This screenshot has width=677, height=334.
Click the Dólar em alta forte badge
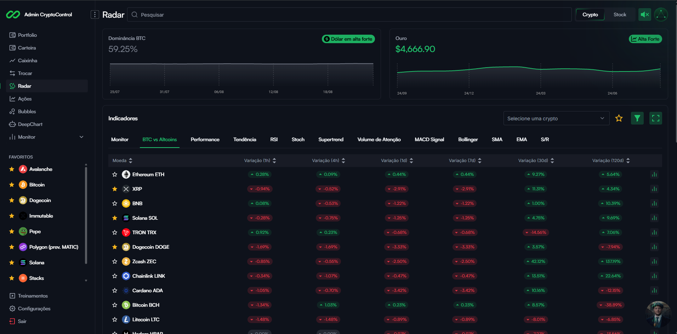tap(348, 39)
